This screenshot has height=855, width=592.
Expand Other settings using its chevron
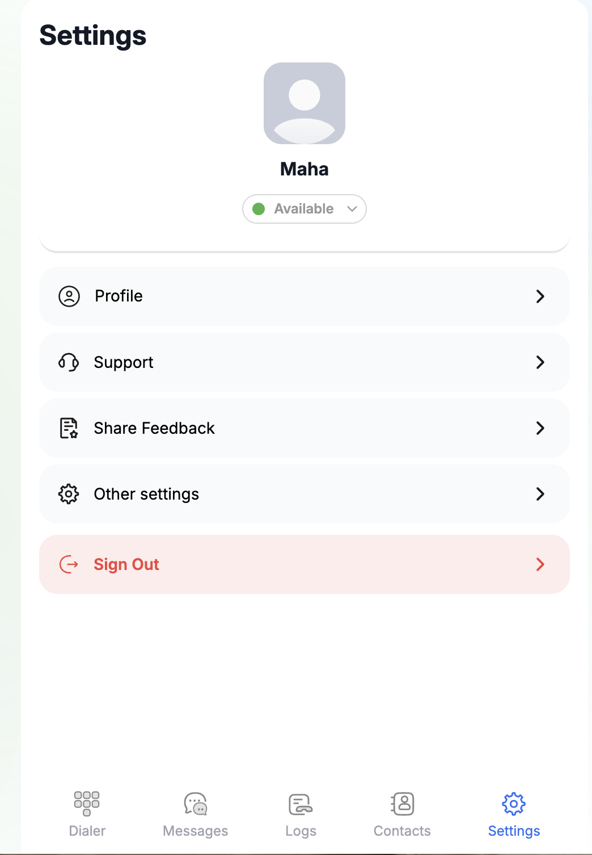point(540,494)
